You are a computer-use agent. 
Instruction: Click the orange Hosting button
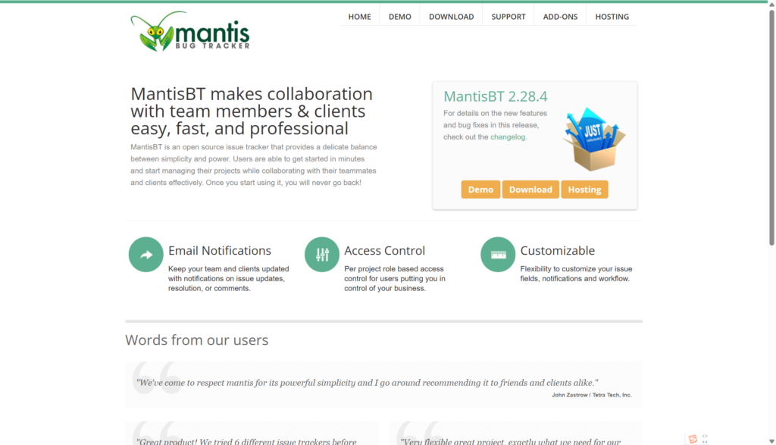(x=584, y=190)
